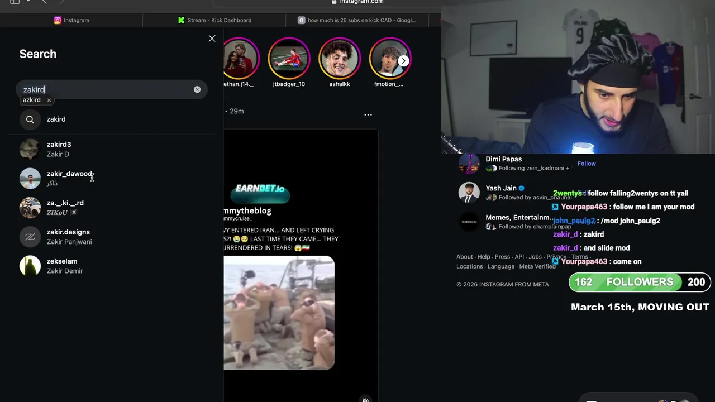Click the Help footer link
This screenshot has width=715, height=402.
(484, 257)
